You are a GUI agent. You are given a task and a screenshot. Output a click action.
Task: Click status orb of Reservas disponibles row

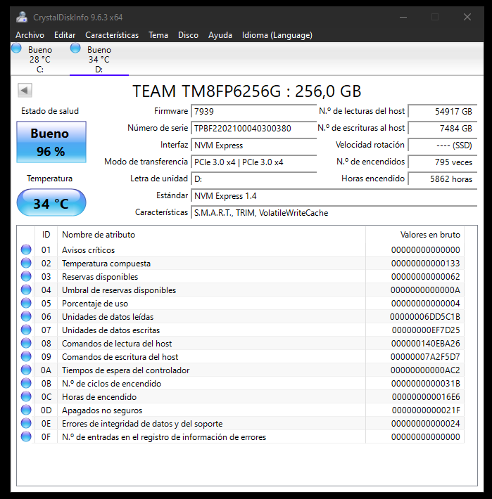[26, 276]
